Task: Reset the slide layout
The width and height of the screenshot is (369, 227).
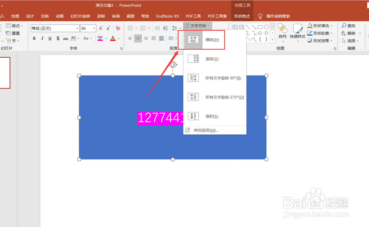Action: (13, 33)
